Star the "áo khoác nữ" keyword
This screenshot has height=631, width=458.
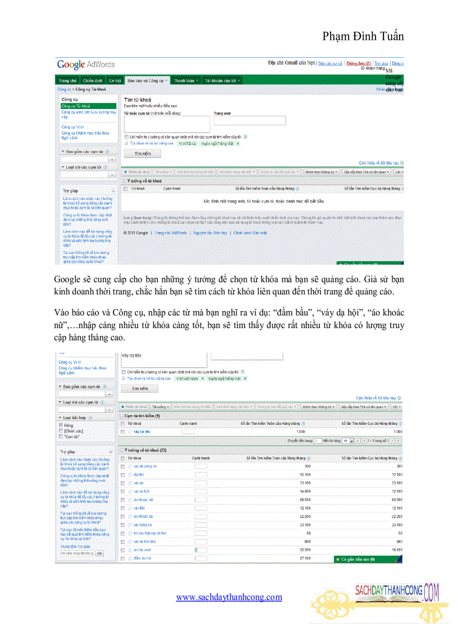(x=130, y=500)
